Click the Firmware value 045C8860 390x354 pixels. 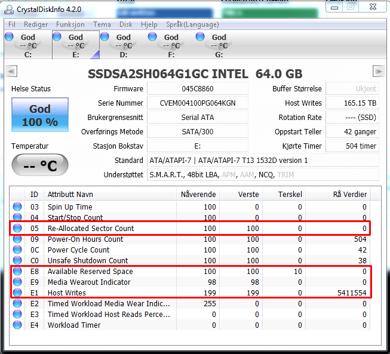[198, 89]
